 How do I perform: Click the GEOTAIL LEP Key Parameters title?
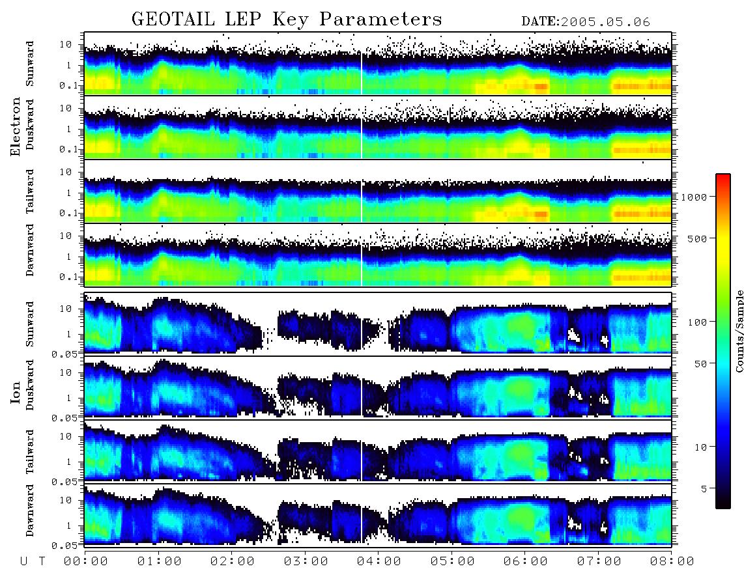287,20
